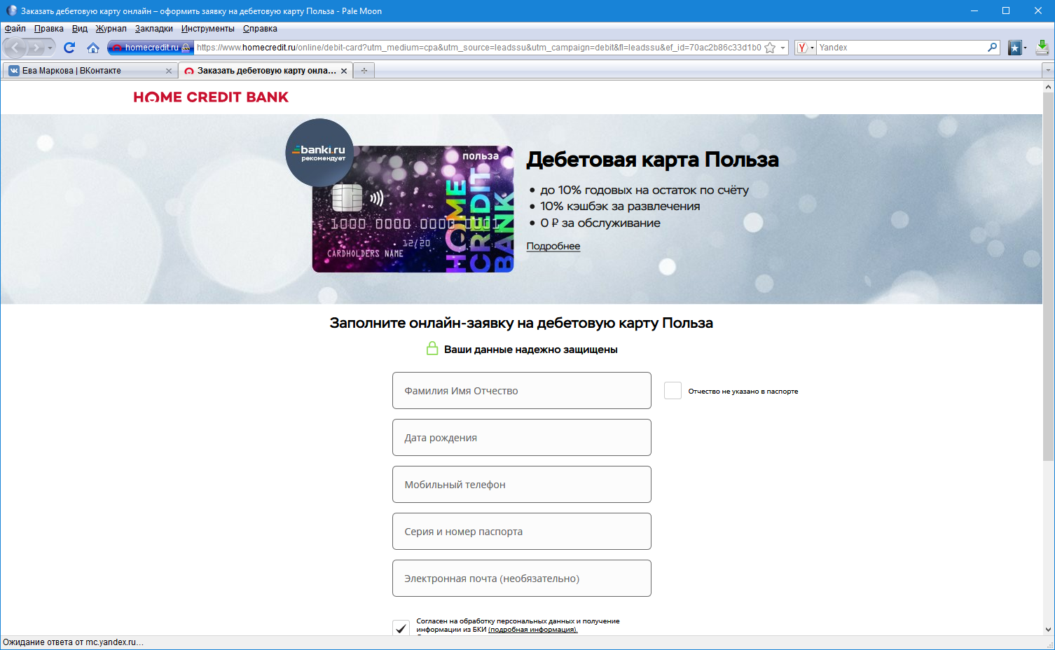Viewport: 1055px width, 650px height.
Task: Close the Заказать дебетовую карту tab
Action: [344, 71]
